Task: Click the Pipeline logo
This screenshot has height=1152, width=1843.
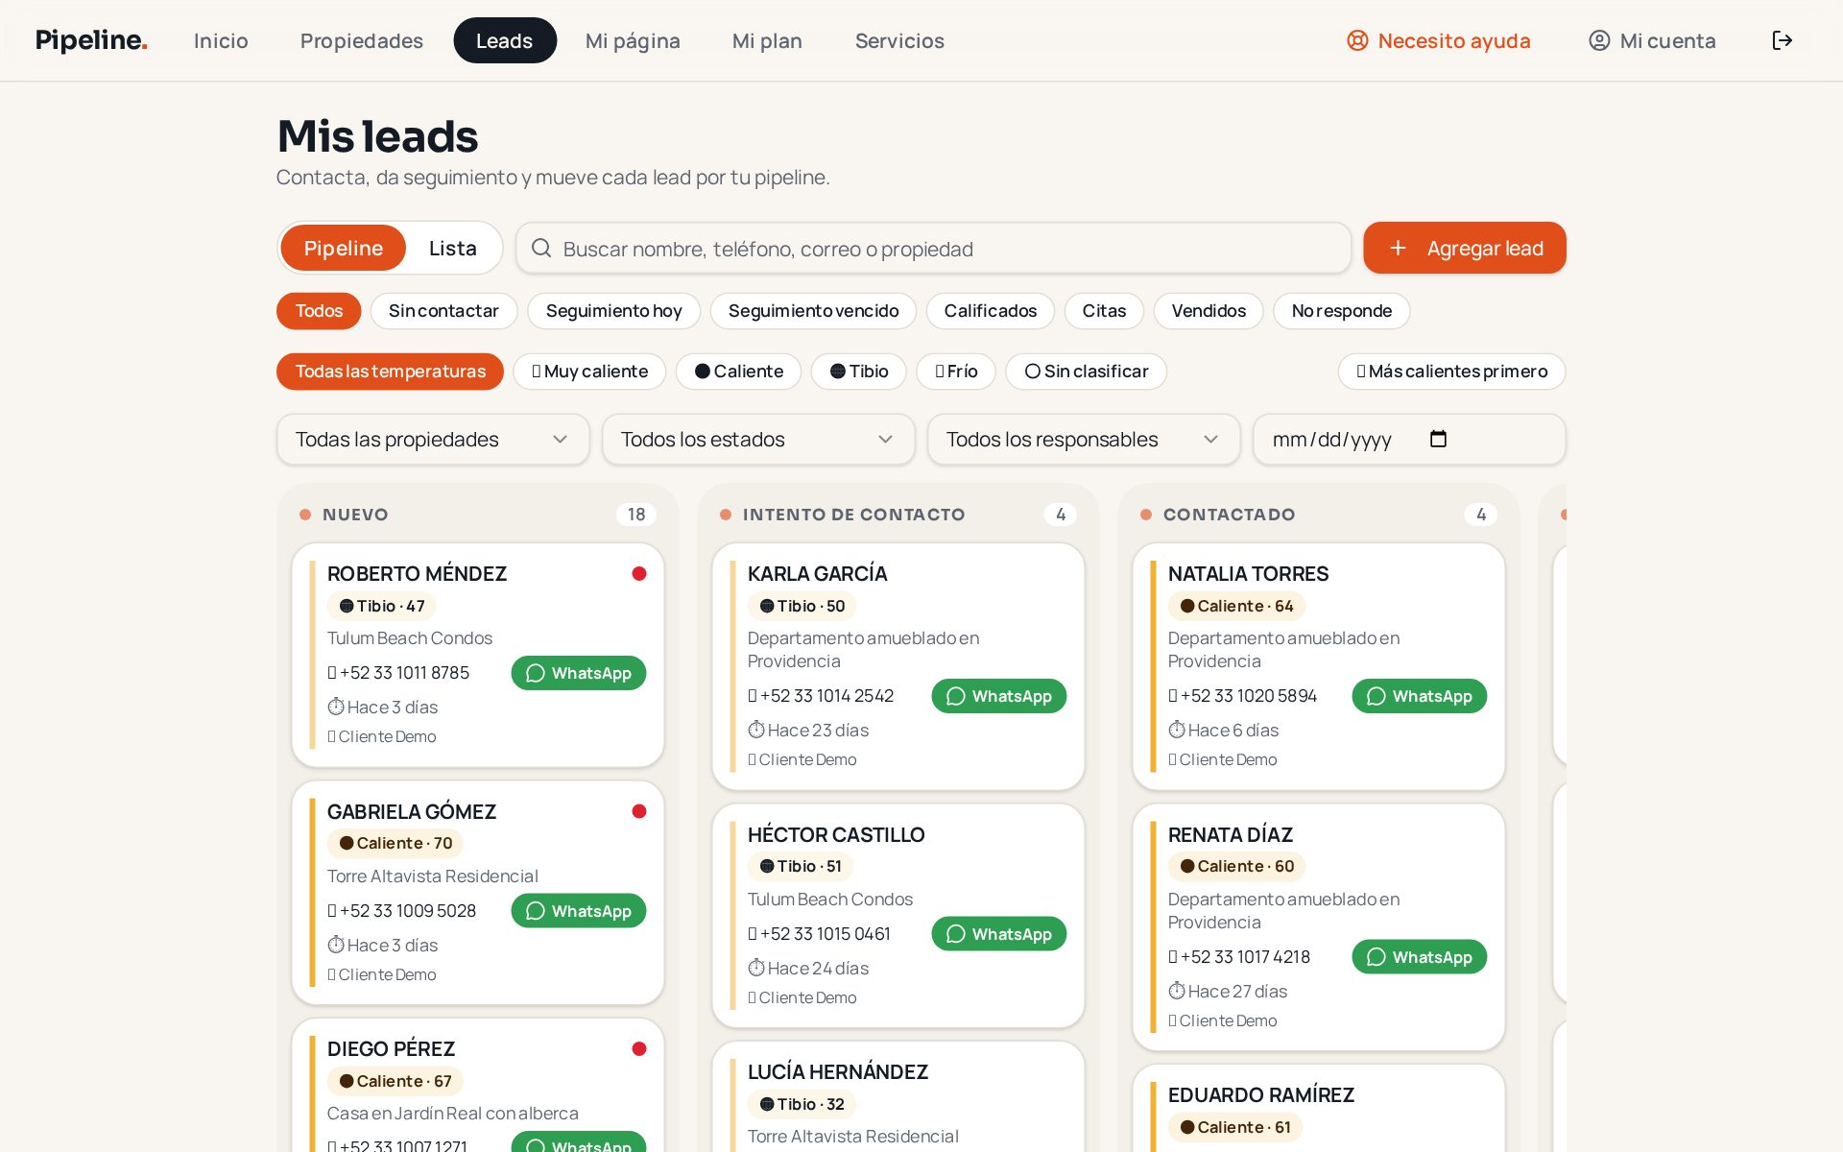Action: 91,40
